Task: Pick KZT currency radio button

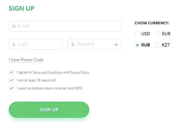Action: pos(158,45)
